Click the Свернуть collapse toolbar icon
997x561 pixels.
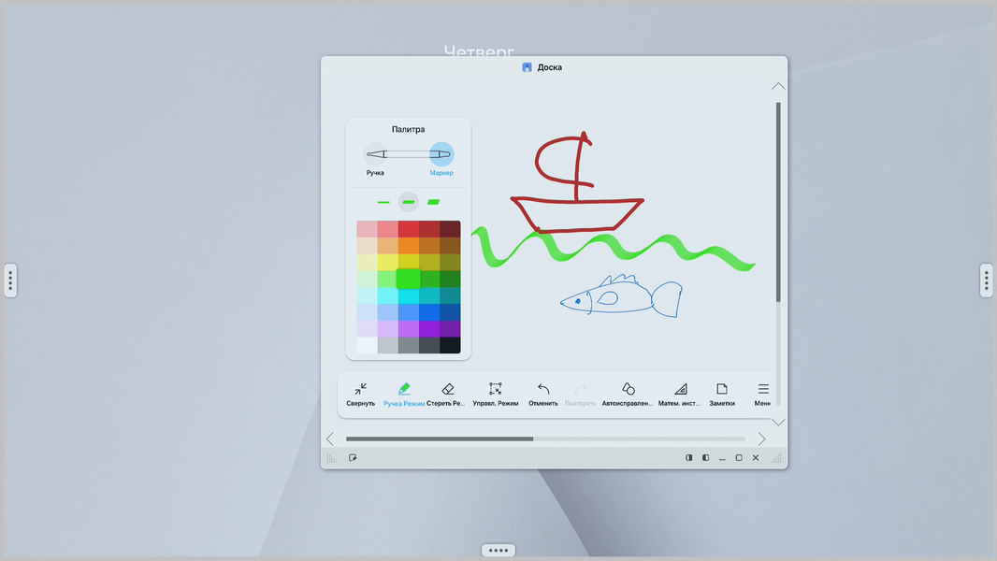360,389
